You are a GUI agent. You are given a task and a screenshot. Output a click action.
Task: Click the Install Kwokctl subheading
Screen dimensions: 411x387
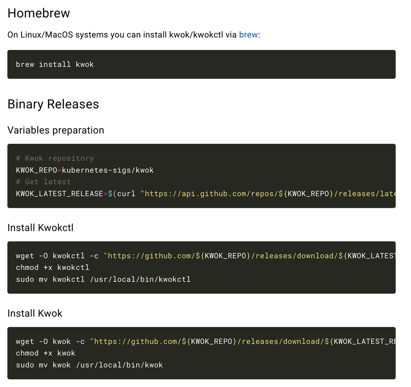click(x=40, y=228)
